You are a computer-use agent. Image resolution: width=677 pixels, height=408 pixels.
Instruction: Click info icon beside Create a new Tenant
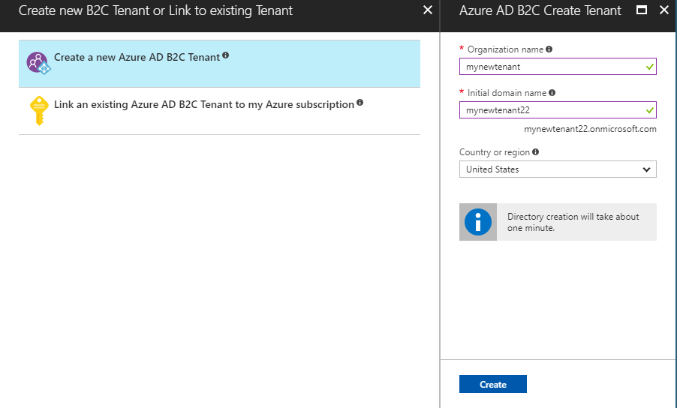pos(226,56)
